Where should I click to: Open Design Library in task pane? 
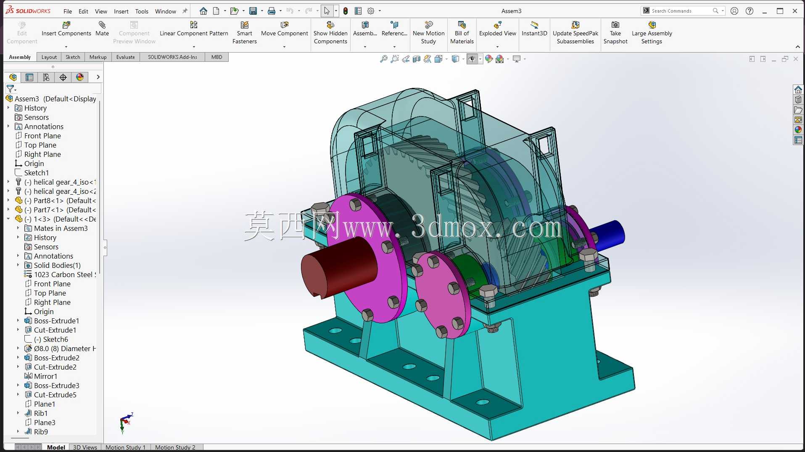(x=798, y=100)
